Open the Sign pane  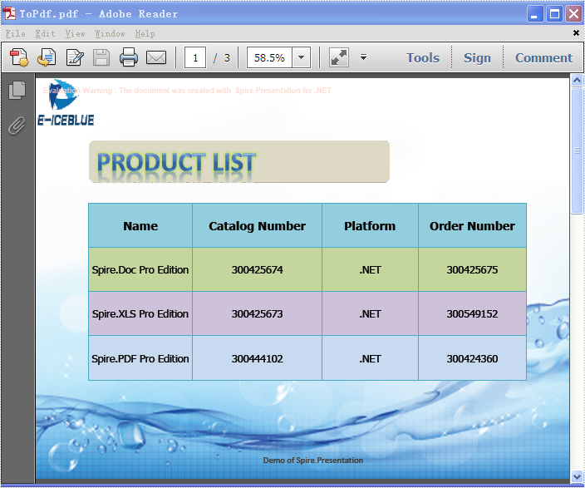coord(477,58)
